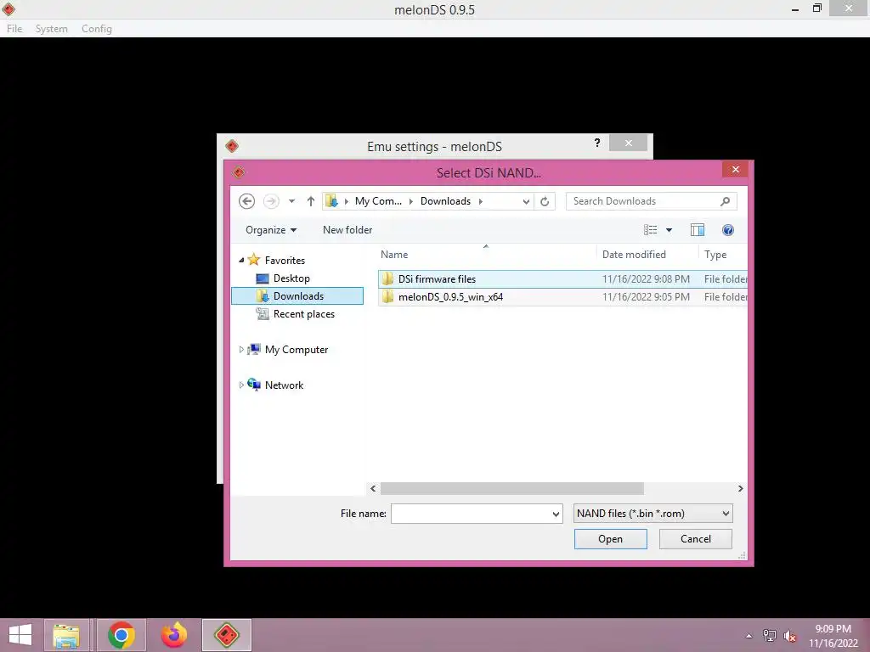Click the horizontal scrollbar thumb
Viewport: 870px width, 652px height.
[511, 488]
